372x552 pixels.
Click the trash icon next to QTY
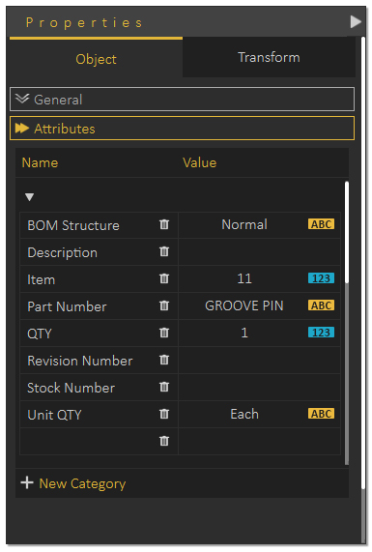(164, 333)
